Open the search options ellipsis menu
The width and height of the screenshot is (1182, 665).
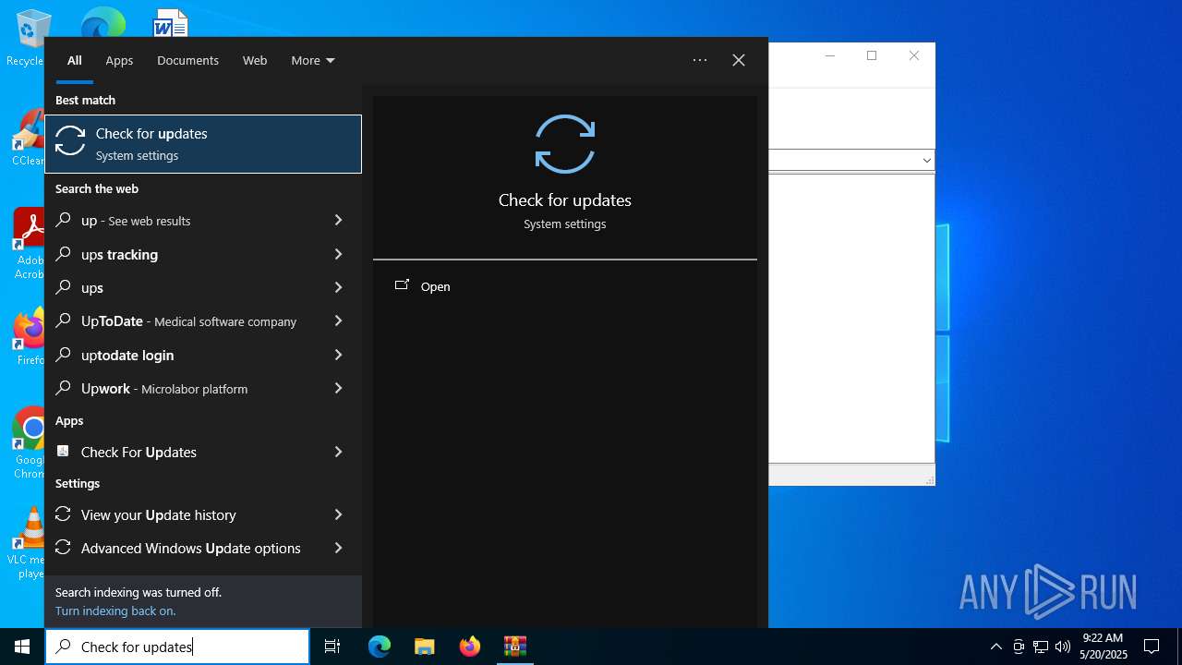click(700, 60)
